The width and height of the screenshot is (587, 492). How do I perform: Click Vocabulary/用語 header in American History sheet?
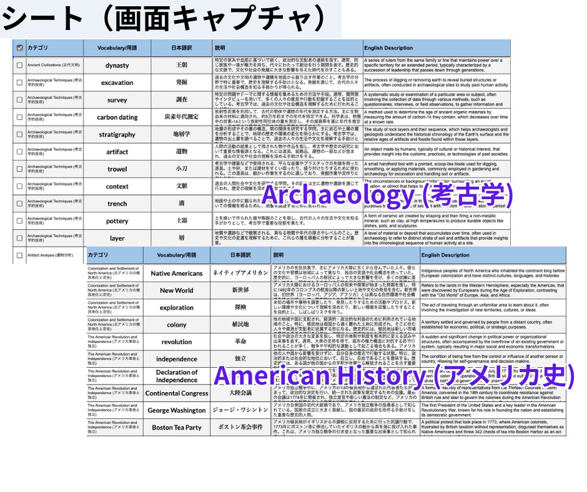coord(176,255)
